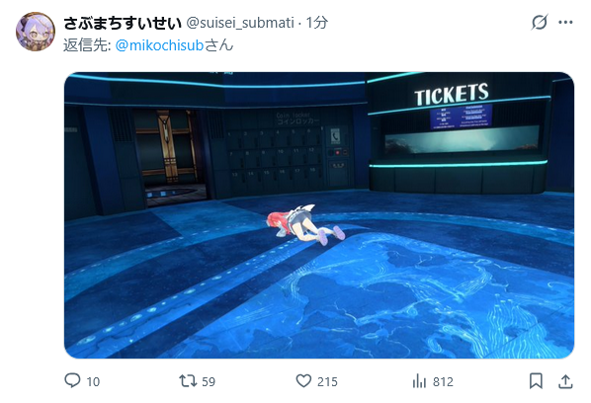591x403 pixels.
Task: Click the reply count 10
Action: [x=93, y=382]
